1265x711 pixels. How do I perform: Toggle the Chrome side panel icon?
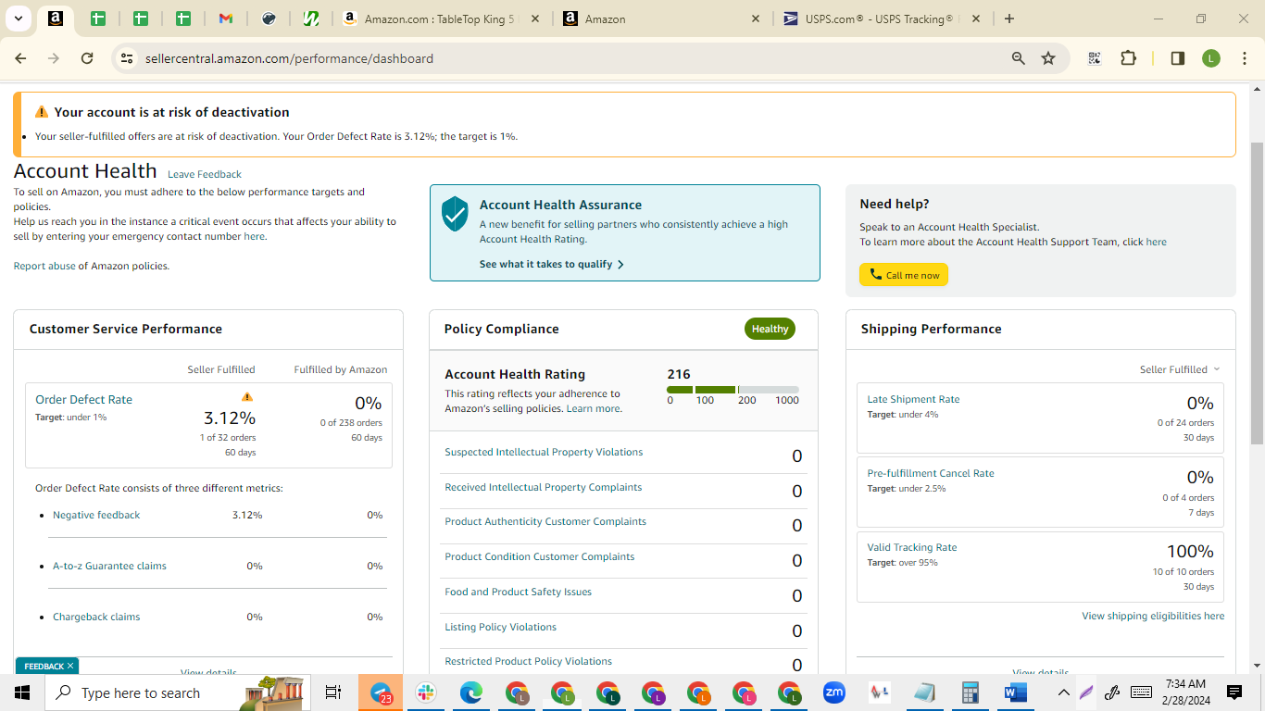pyautogui.click(x=1178, y=58)
